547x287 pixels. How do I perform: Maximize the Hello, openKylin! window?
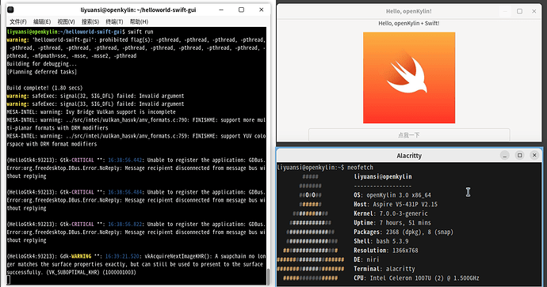519,11
